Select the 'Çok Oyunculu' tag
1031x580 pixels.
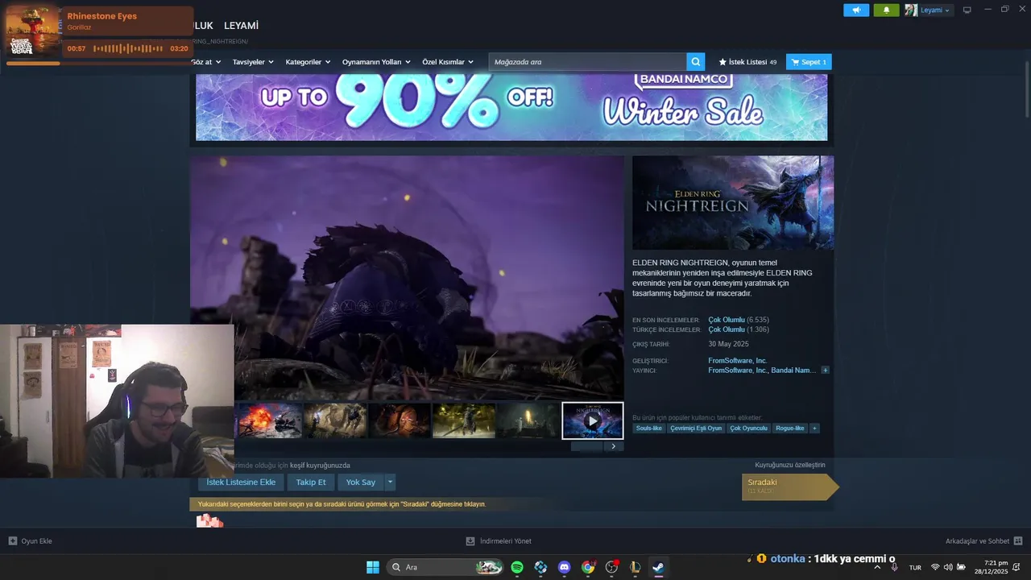point(748,429)
